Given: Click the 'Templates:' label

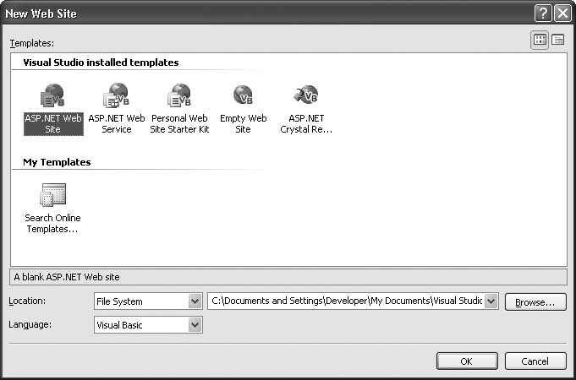Looking at the screenshot, I should point(32,43).
